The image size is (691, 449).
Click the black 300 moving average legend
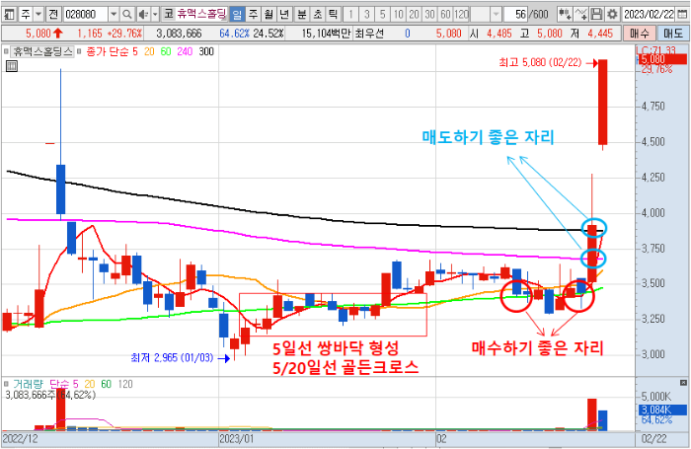[x=206, y=51]
